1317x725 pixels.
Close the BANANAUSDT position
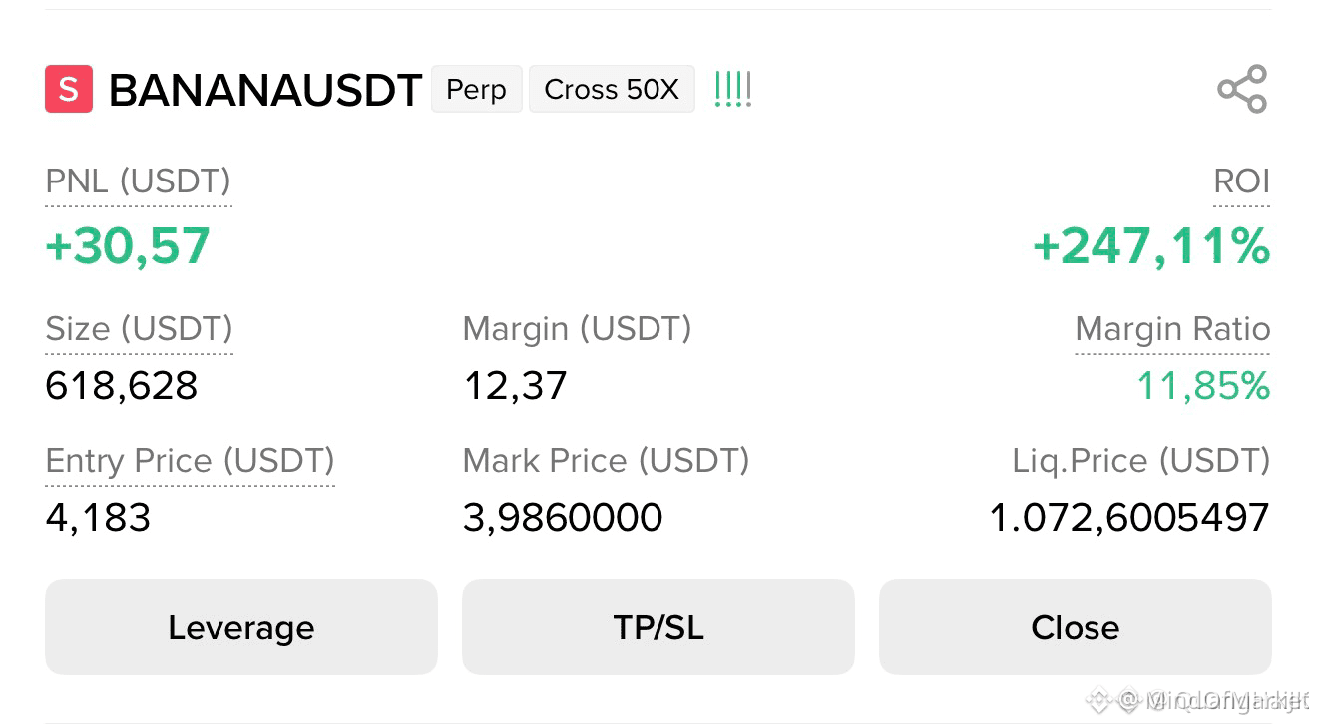1076,627
